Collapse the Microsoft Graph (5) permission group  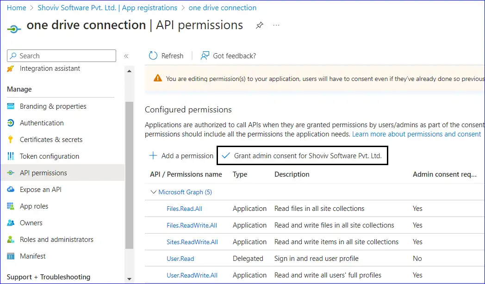pos(153,192)
